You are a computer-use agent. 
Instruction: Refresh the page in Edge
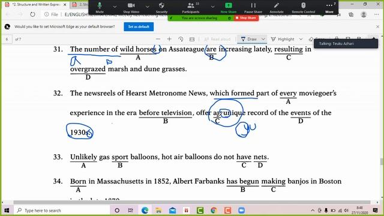32,14
